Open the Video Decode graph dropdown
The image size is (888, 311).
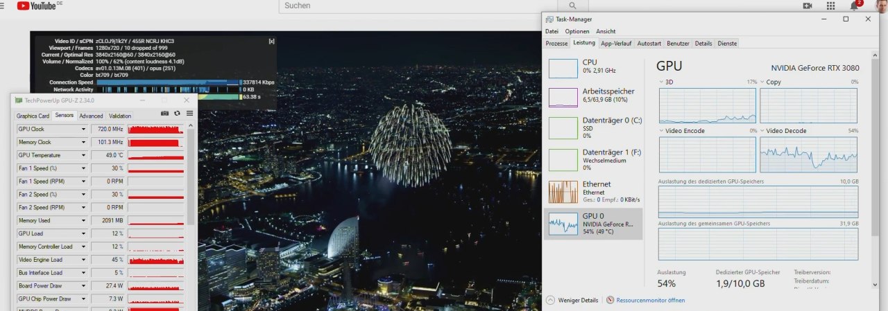[x=763, y=130]
